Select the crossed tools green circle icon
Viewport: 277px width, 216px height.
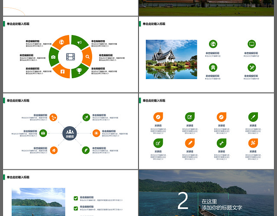pos(252,67)
